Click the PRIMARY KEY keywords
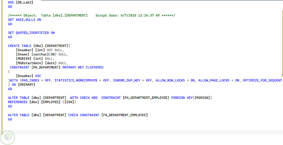The width and height of the screenshot is (283, 145). (73, 67)
